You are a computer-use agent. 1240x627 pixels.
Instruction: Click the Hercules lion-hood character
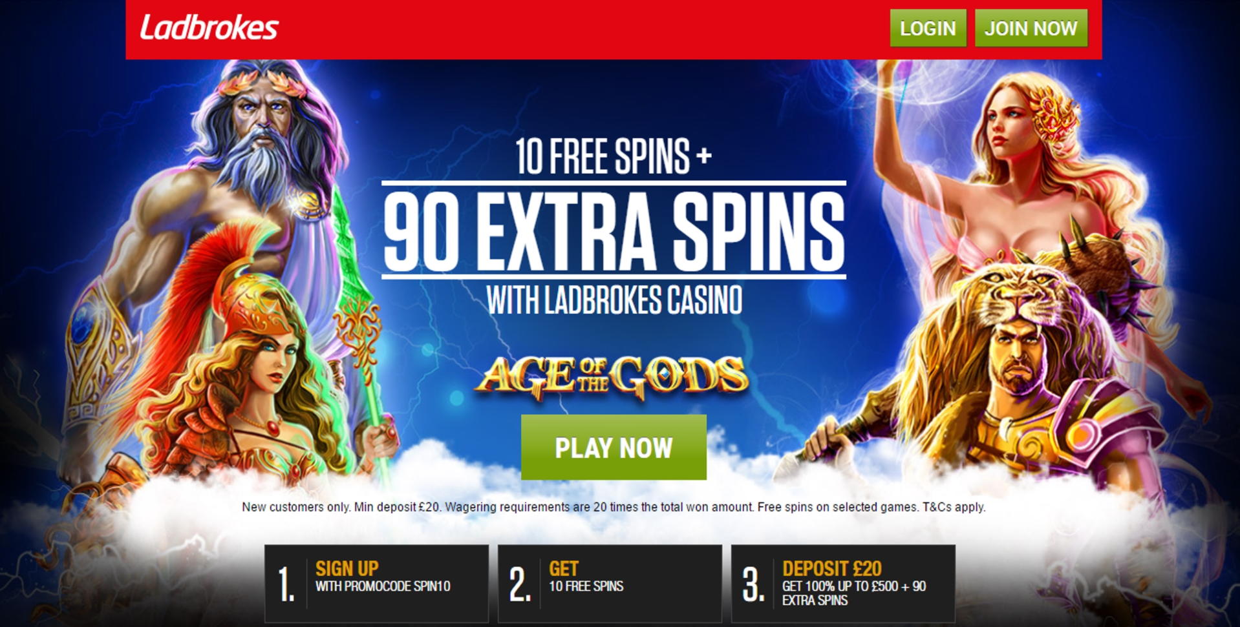tap(1009, 368)
